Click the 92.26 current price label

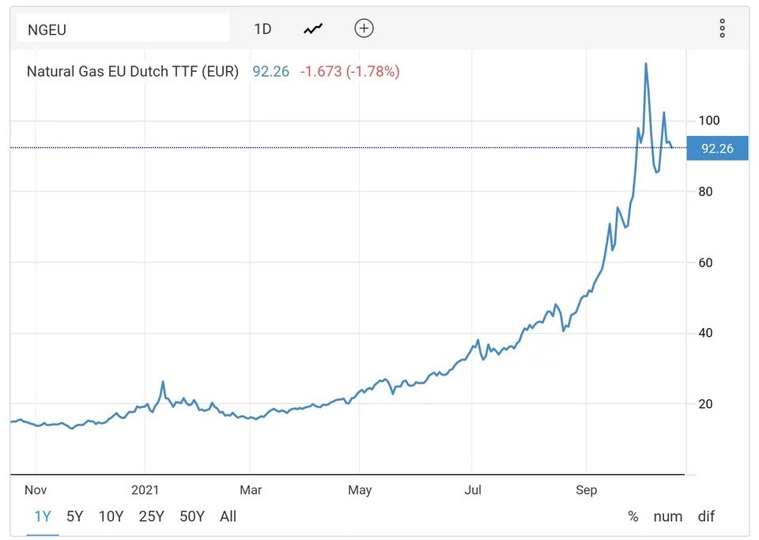pyautogui.click(x=717, y=148)
